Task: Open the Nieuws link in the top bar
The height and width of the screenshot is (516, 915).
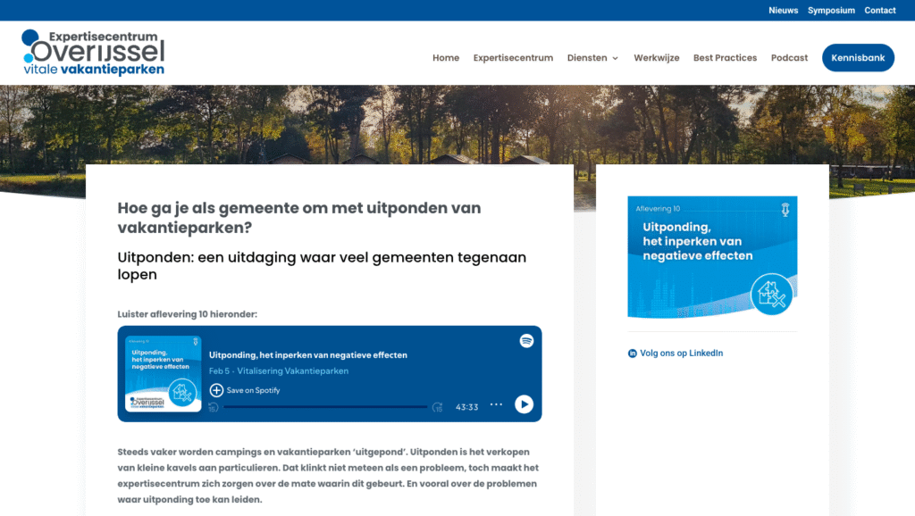Action: [783, 11]
